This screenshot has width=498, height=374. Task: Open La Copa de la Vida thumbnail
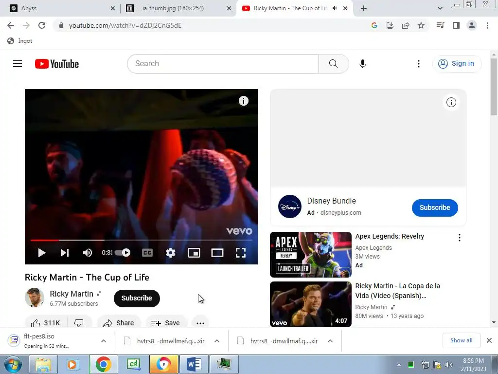tap(311, 304)
